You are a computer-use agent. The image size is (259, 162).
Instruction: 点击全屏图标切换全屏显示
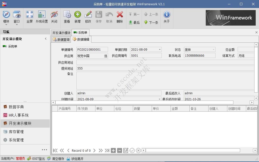point(29,17)
